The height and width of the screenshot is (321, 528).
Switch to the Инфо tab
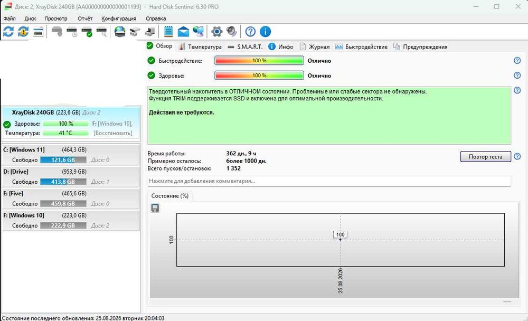click(281, 47)
